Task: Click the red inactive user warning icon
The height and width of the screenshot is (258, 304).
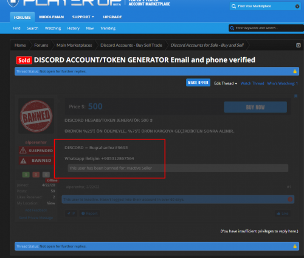Action: (290, 200)
